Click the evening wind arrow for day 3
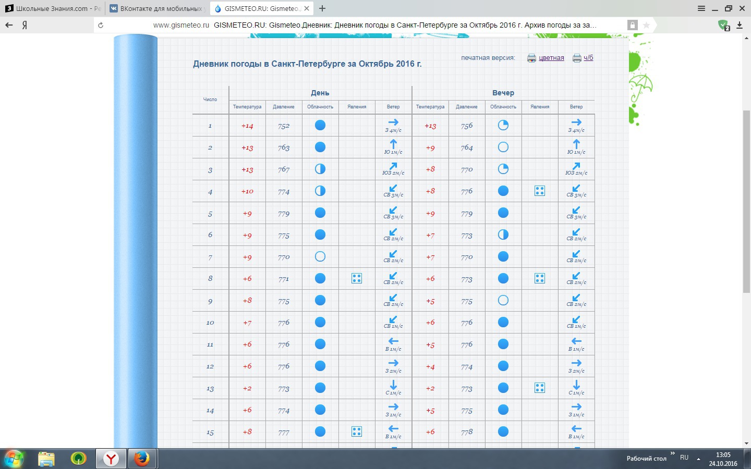This screenshot has height=469, width=751. coord(576,166)
